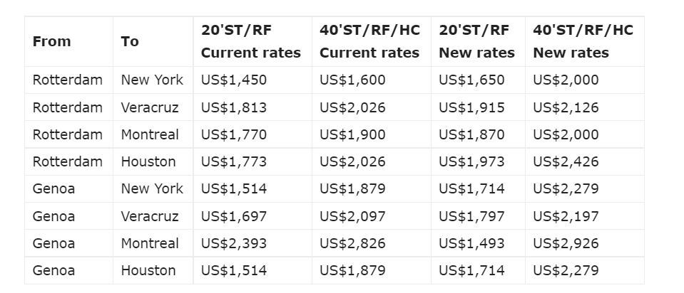The width and height of the screenshot is (684, 293).
Task: Click the US$1,900 current rate cell
Action: [x=352, y=135]
